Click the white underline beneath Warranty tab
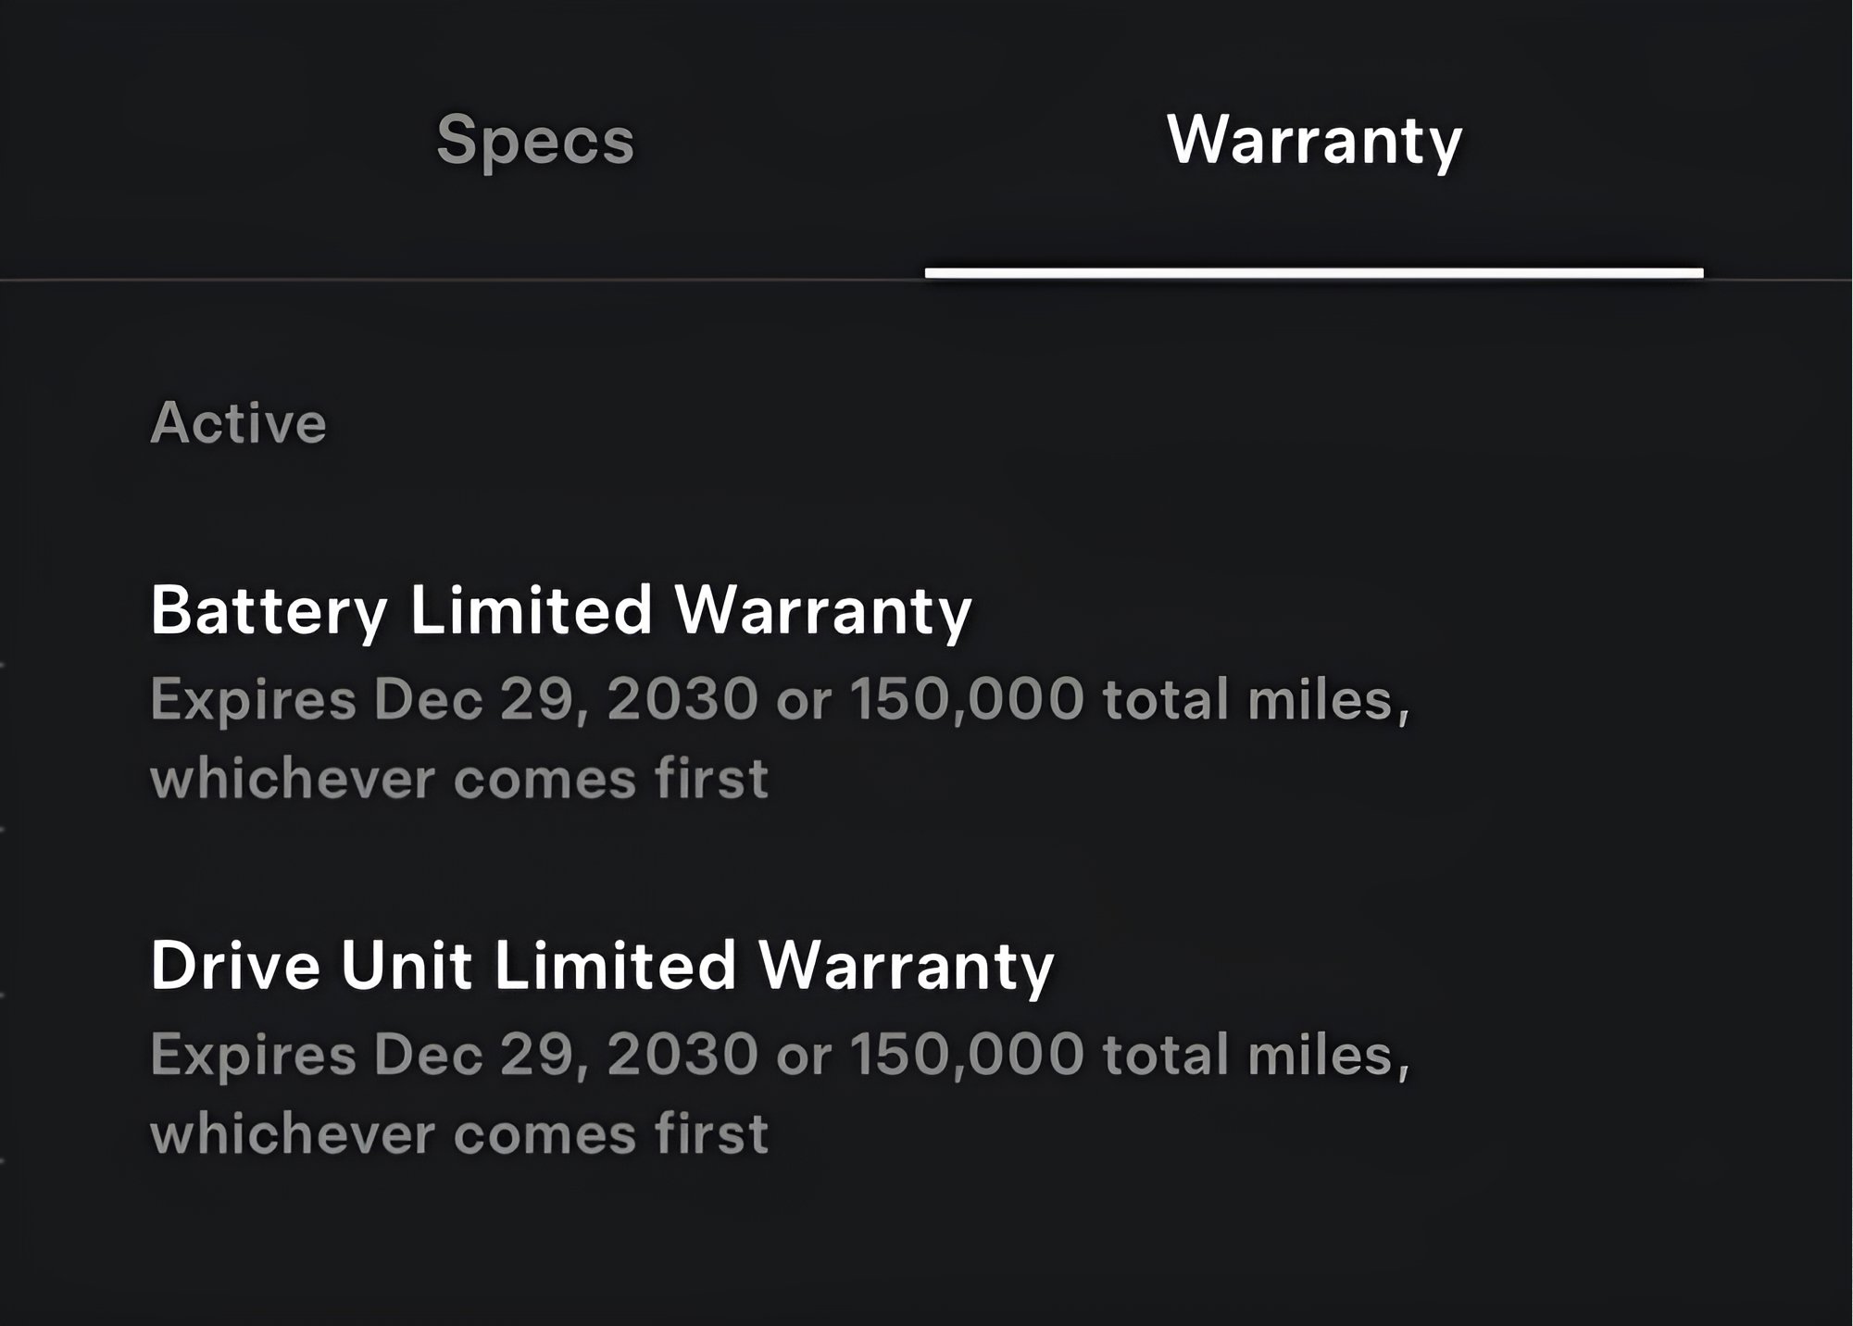1853x1326 pixels. pos(1314,273)
